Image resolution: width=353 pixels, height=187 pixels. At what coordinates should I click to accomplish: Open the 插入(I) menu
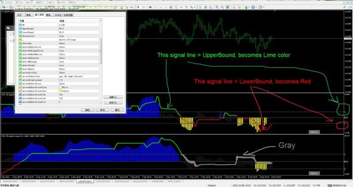[x=29, y=3]
